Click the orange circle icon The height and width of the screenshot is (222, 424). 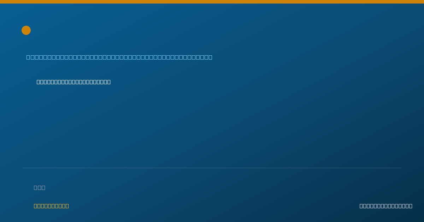[26, 30]
